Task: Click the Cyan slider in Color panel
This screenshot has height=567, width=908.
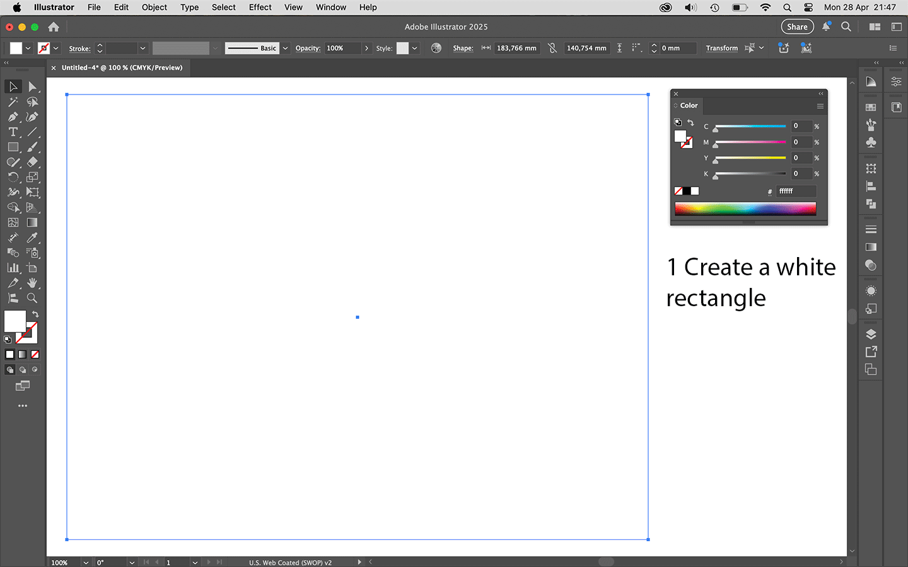Action: pyautogui.click(x=750, y=127)
